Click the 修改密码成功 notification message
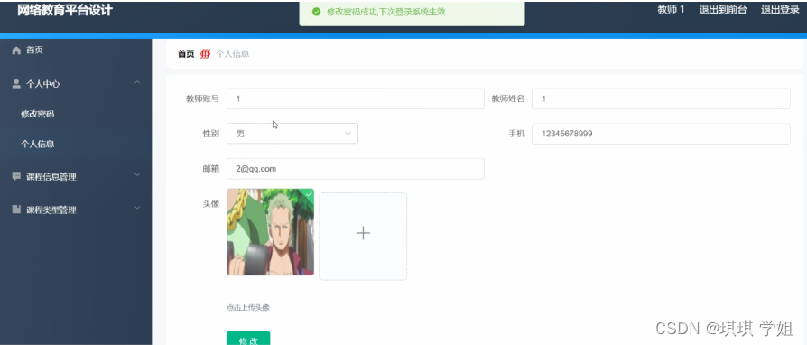Viewport: 807px width, 345px height. [386, 12]
